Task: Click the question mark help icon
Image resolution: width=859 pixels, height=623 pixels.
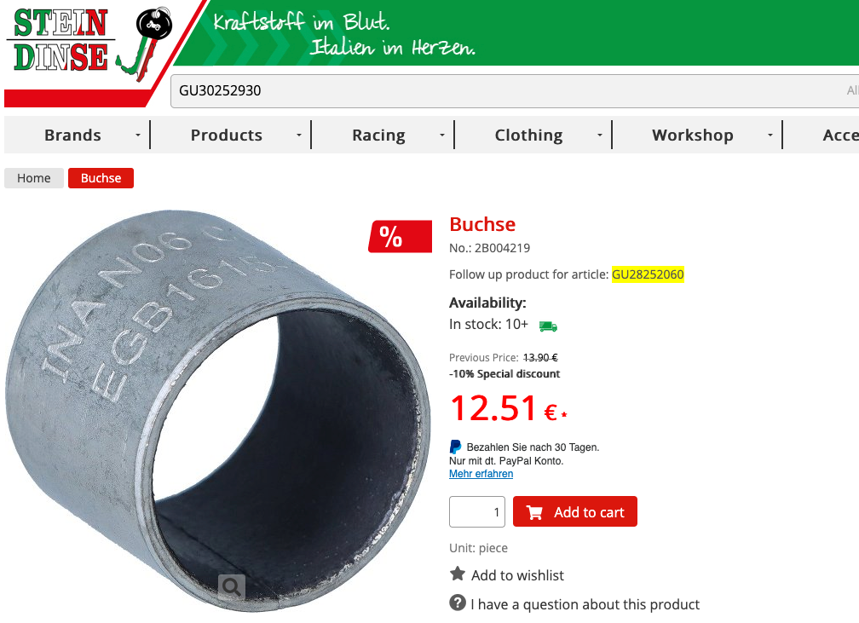Action: pyautogui.click(x=458, y=603)
